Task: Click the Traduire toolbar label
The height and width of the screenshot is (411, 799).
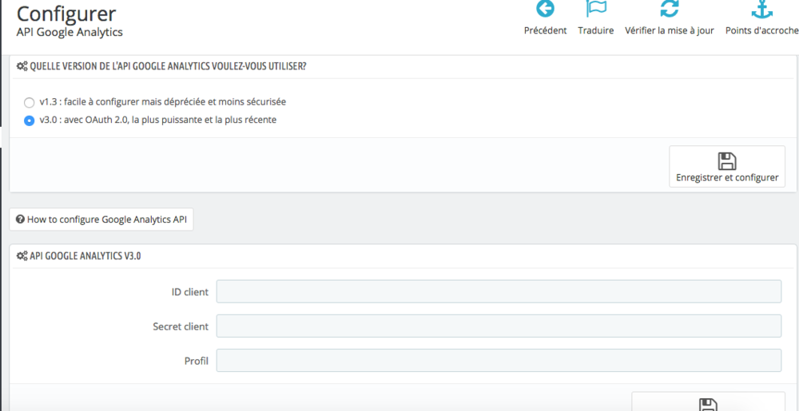Action: (x=596, y=30)
